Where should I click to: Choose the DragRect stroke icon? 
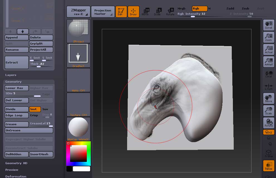tap(78, 55)
